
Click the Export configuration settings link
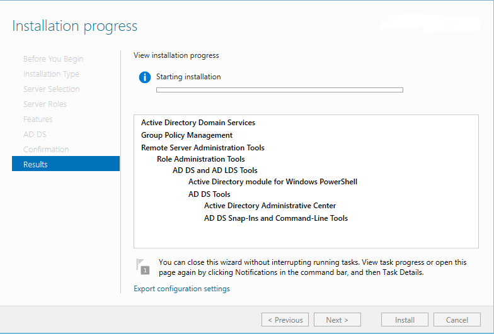(x=181, y=289)
